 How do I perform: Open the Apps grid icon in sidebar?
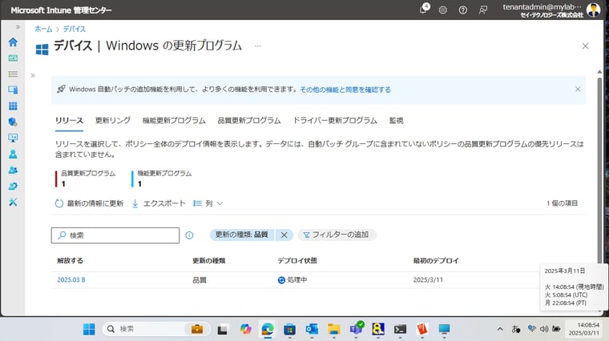[13, 106]
